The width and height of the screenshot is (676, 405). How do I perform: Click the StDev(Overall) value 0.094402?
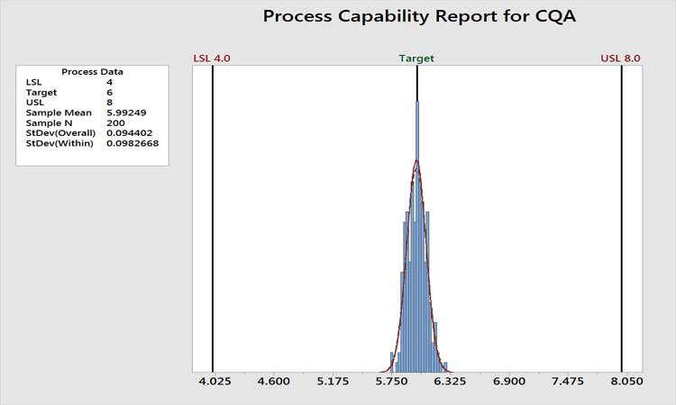[x=129, y=133]
